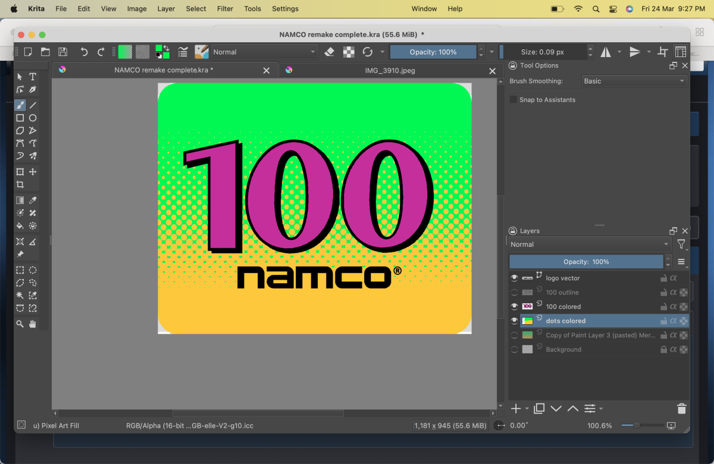Screen dimensions: 714x464
Task: Select the Contiguous Selection magic wand
Action: point(20,295)
